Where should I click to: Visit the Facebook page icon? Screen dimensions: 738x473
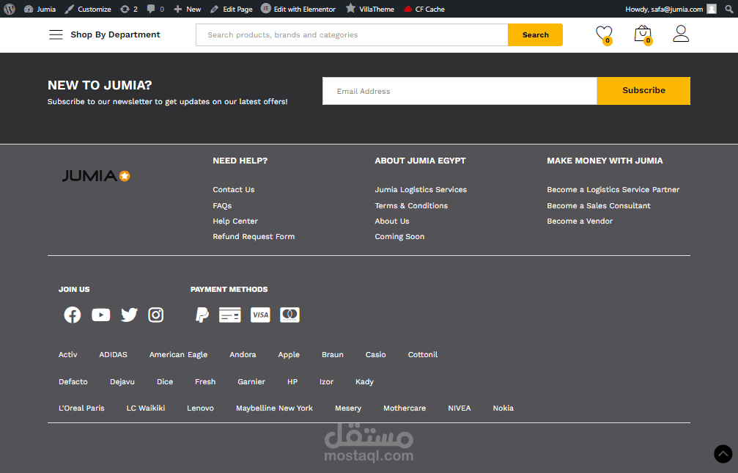(73, 315)
